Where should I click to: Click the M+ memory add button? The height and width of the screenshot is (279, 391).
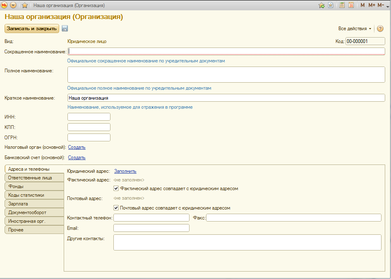click(x=372, y=5)
